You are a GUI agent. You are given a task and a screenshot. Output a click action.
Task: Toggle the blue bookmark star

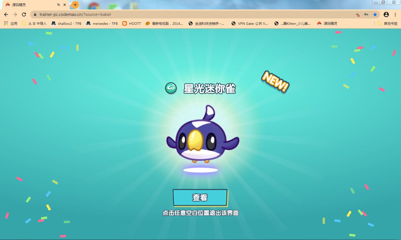(375, 14)
